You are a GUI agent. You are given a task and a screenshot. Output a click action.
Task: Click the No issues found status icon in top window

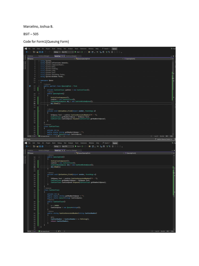pyautogui.click(x=39, y=136)
